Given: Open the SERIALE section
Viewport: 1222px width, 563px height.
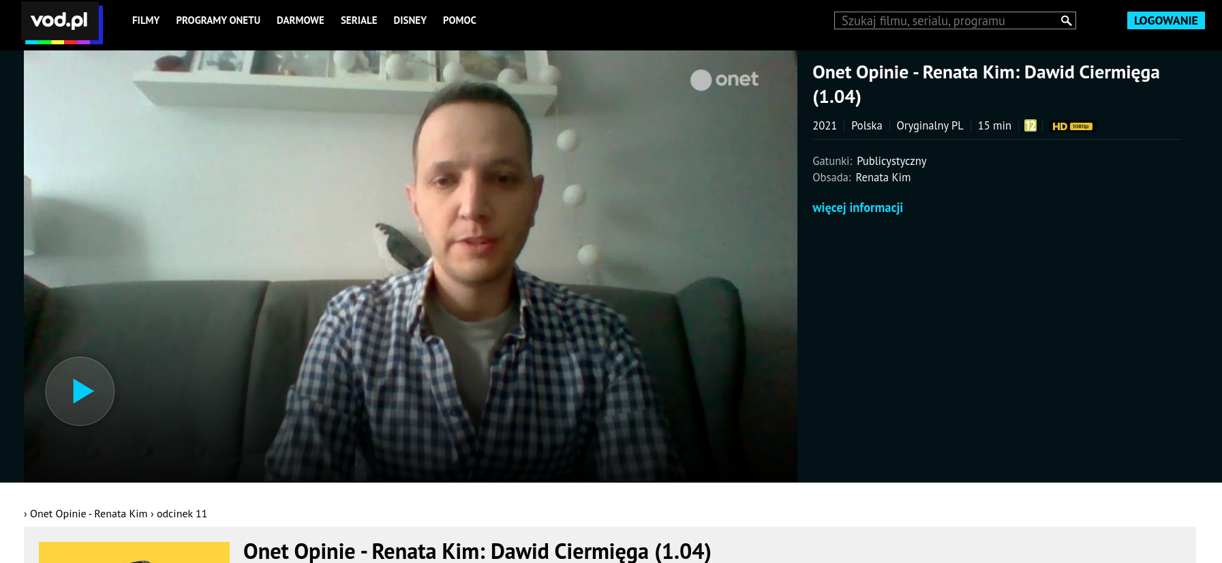Looking at the screenshot, I should 359,20.
